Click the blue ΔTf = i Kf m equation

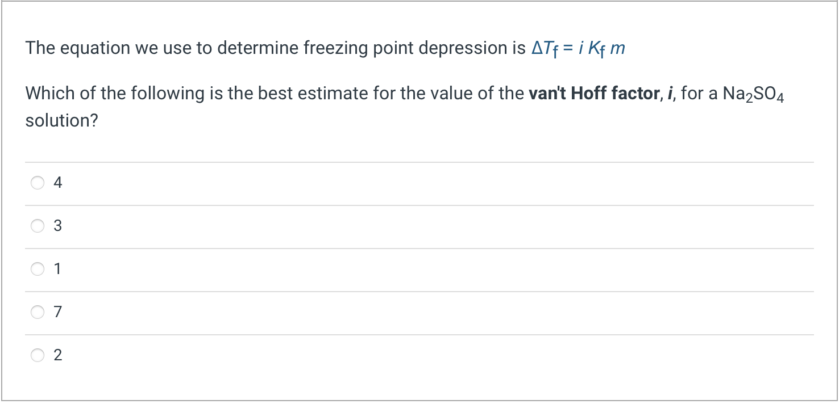point(578,49)
